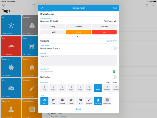Sort tags using the arrows icon in sidebar

pos(34,5)
